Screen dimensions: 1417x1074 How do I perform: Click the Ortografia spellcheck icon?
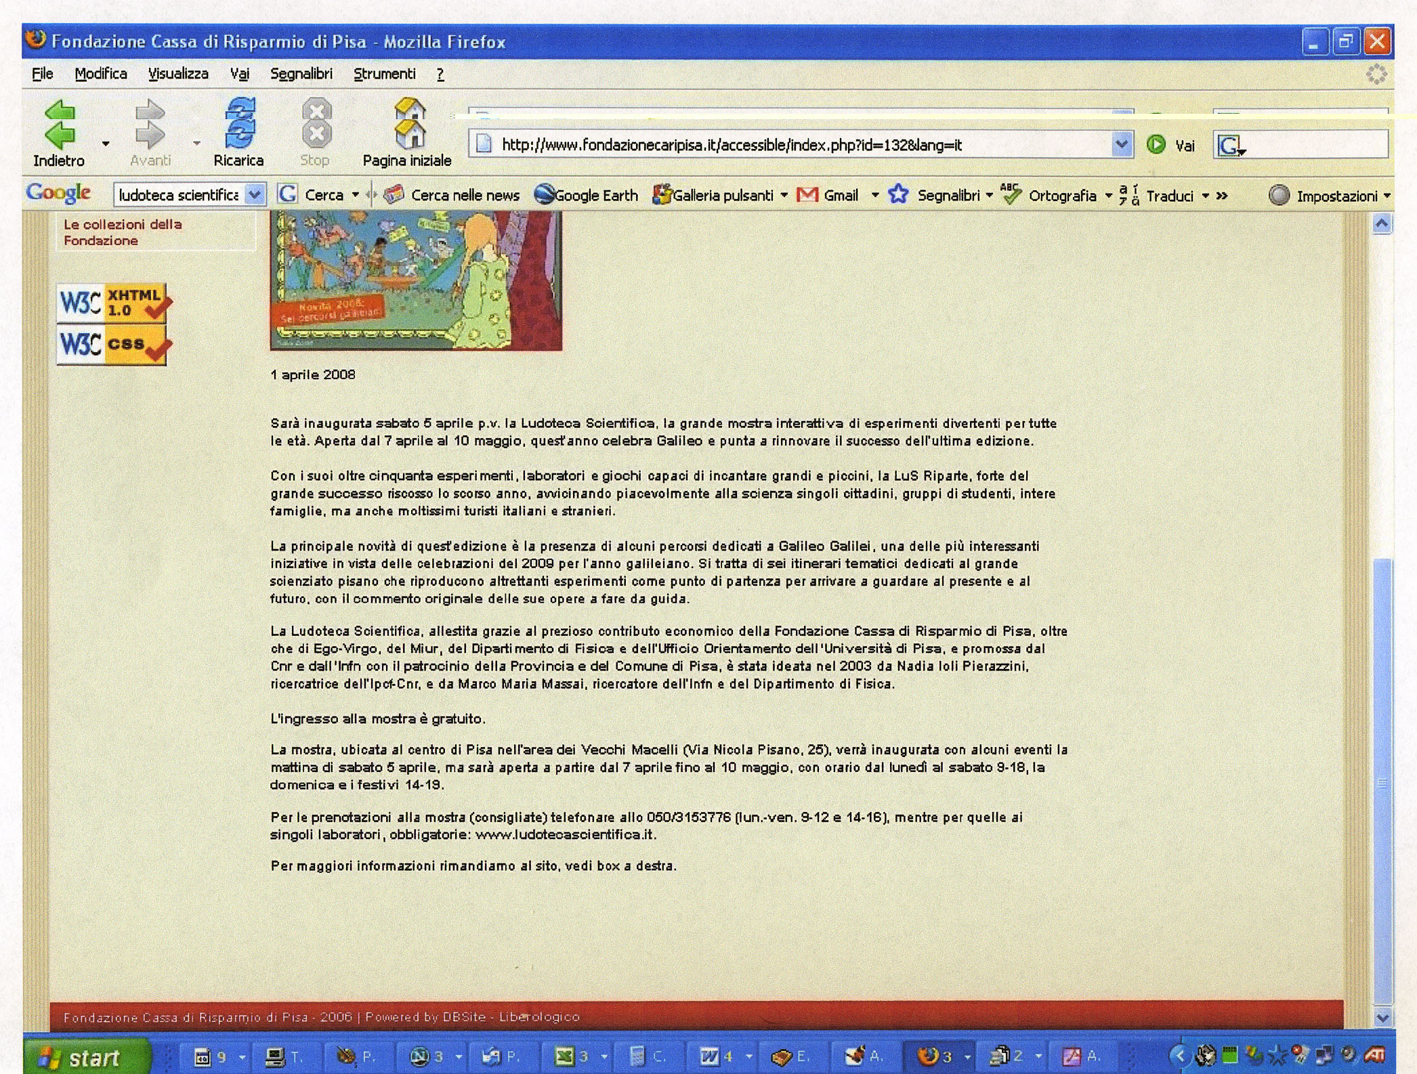(1011, 195)
